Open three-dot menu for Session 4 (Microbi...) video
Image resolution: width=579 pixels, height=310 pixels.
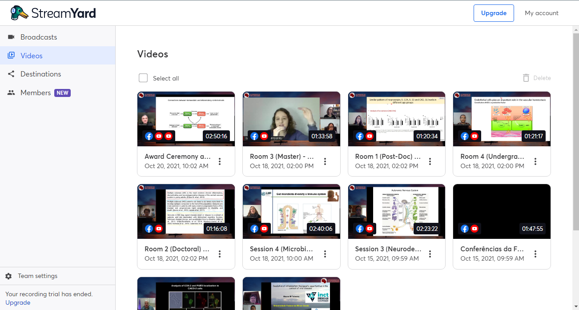[x=325, y=254]
